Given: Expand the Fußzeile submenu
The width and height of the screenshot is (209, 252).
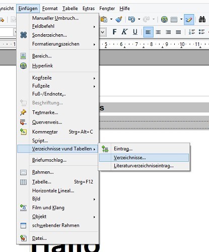Looking at the screenshot, I should (58, 86).
